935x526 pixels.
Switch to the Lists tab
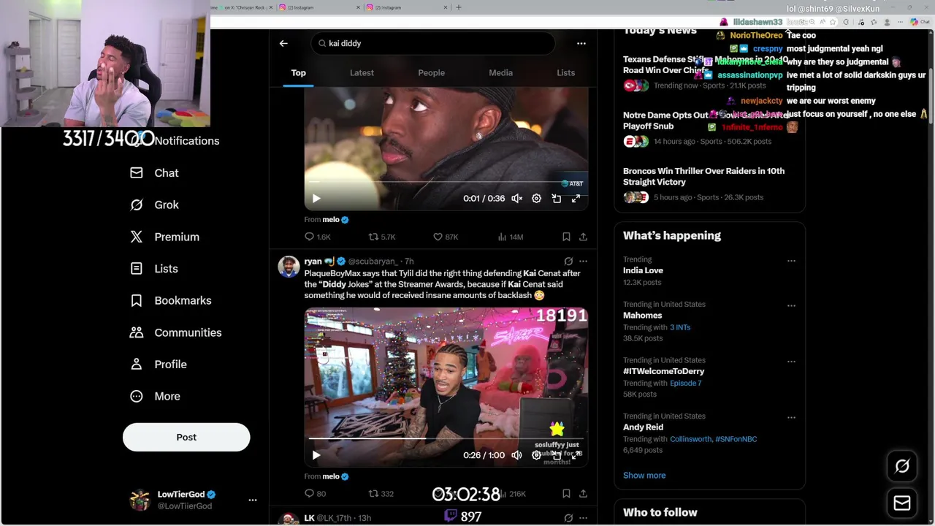point(565,73)
